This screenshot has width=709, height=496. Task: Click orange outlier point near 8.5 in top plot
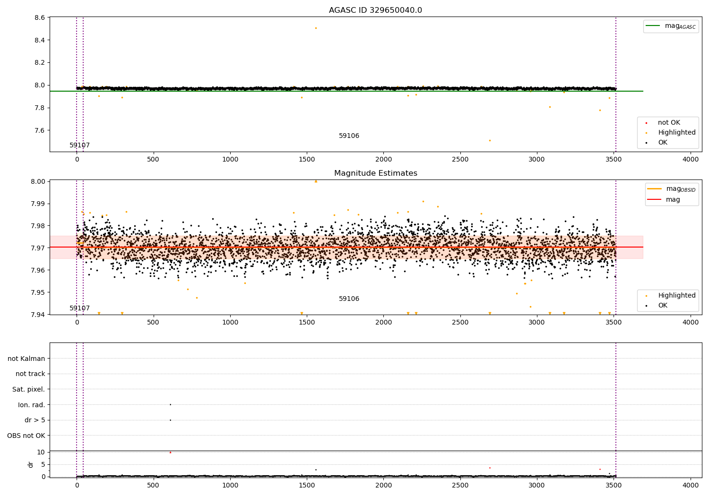316,28
